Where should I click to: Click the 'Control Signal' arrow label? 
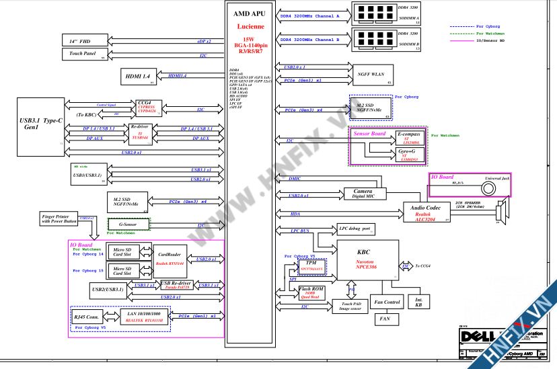[x=106, y=105]
